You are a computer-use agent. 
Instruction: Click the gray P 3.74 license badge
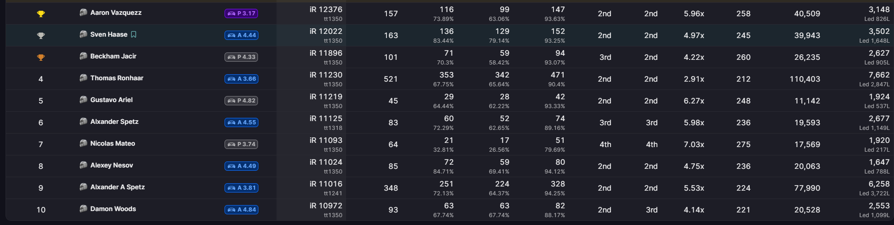click(241, 144)
